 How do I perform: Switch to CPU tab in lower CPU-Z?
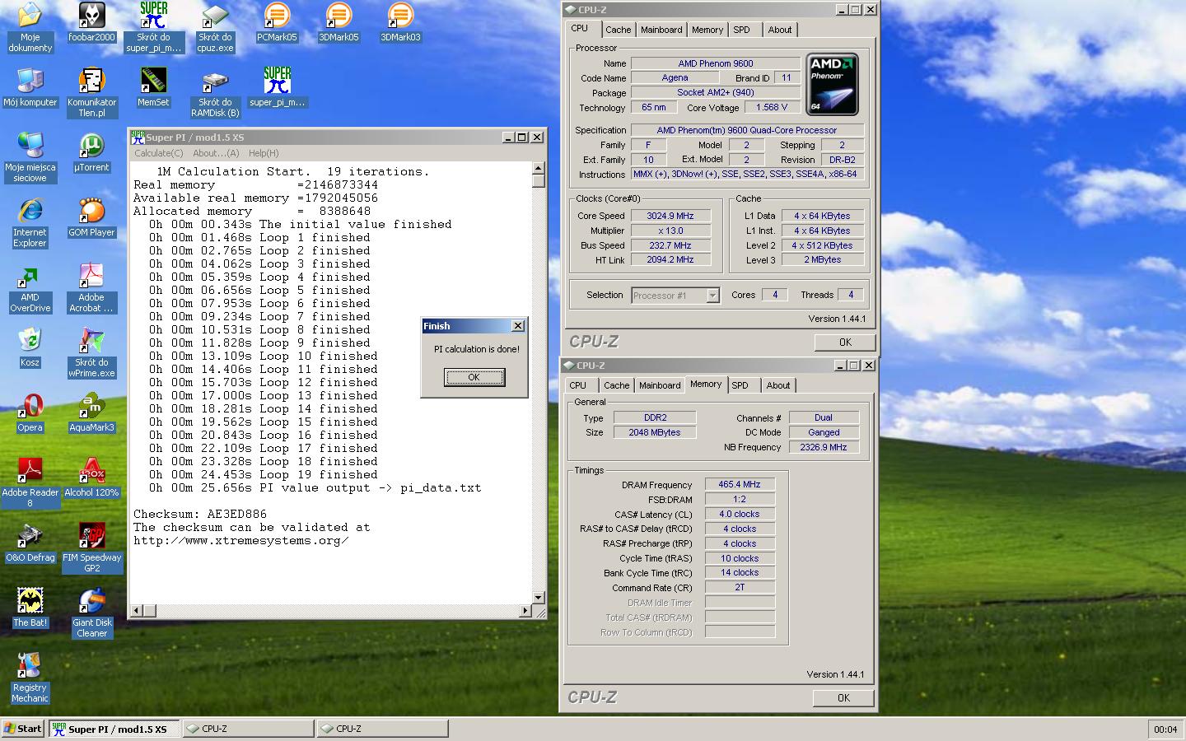578,385
